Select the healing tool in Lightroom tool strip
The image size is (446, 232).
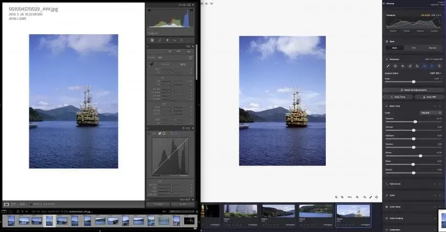click(167, 40)
